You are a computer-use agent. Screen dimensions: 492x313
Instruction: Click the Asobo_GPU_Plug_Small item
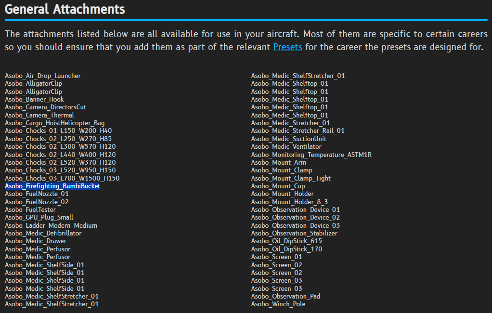click(x=39, y=218)
